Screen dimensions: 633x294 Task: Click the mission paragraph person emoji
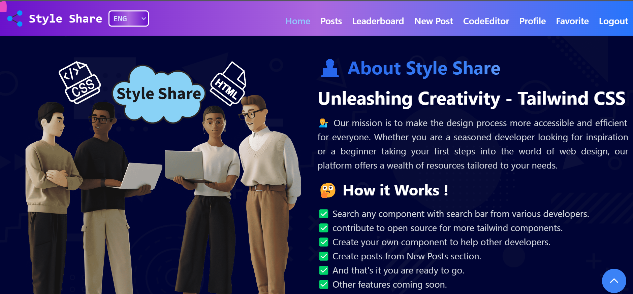coord(323,123)
